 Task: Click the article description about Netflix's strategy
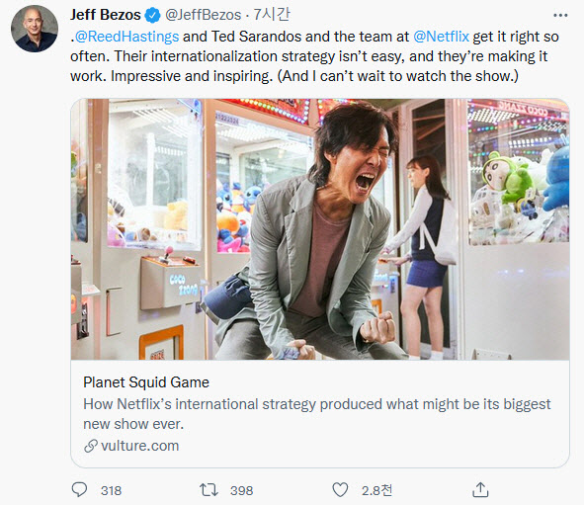[x=317, y=414]
